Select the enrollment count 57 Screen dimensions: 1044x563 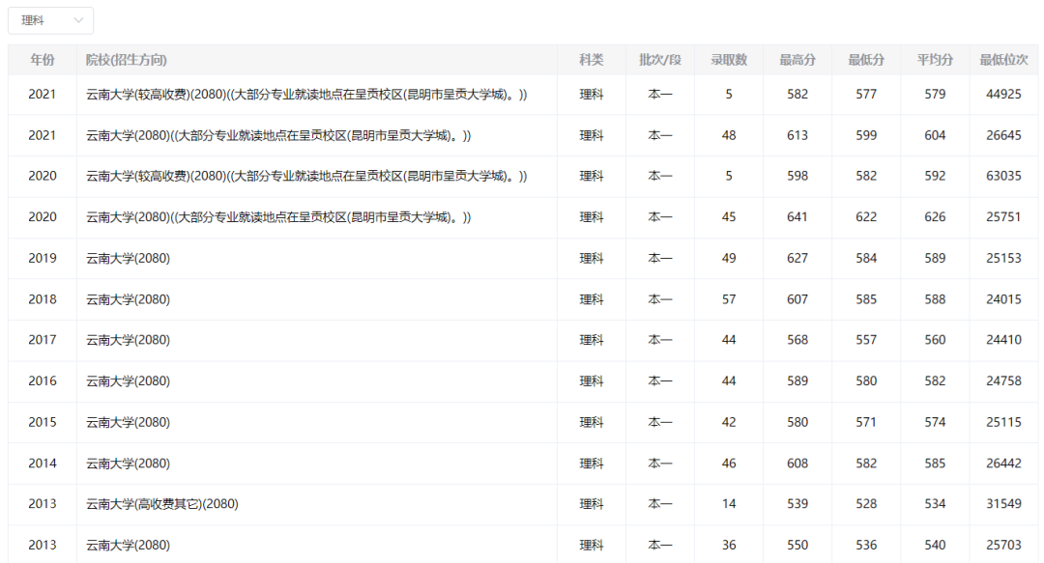click(x=729, y=299)
